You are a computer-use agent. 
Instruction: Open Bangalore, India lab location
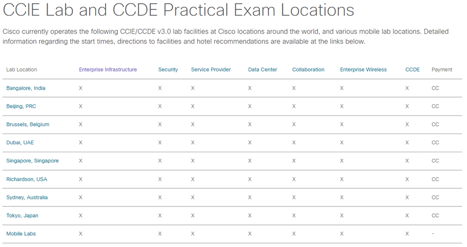point(26,88)
